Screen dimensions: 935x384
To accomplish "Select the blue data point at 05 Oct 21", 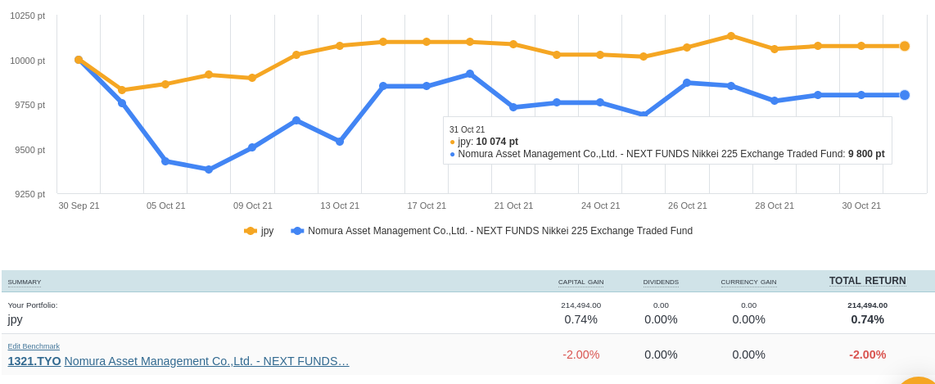I will (165, 161).
